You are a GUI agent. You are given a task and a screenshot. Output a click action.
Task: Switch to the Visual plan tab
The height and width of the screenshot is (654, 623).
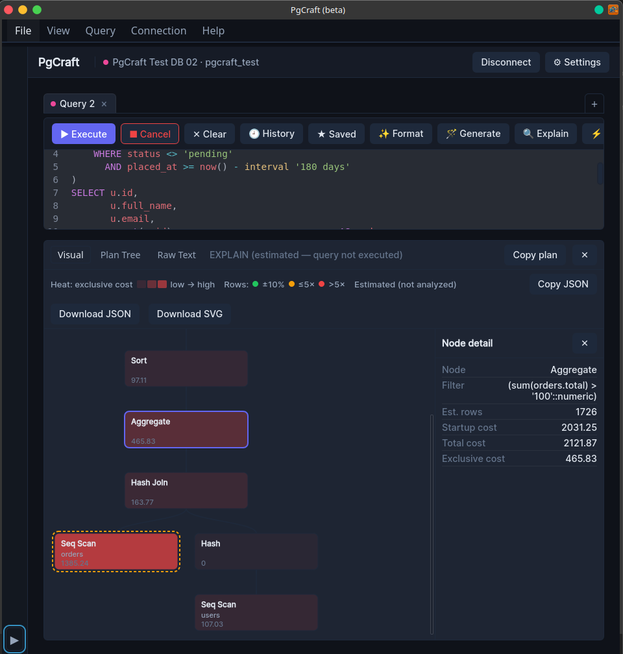[71, 255]
